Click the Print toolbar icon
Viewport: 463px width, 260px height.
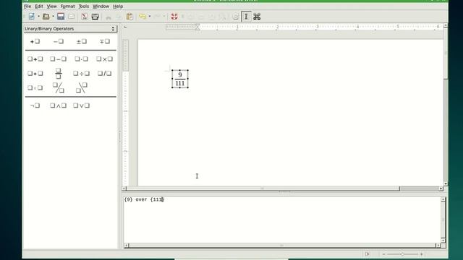[x=95, y=17]
